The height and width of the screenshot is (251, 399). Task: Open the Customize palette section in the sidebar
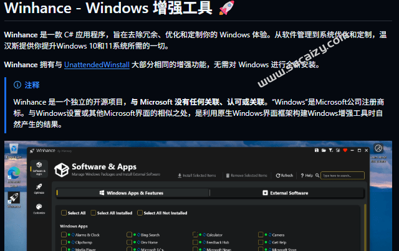click(x=39, y=209)
